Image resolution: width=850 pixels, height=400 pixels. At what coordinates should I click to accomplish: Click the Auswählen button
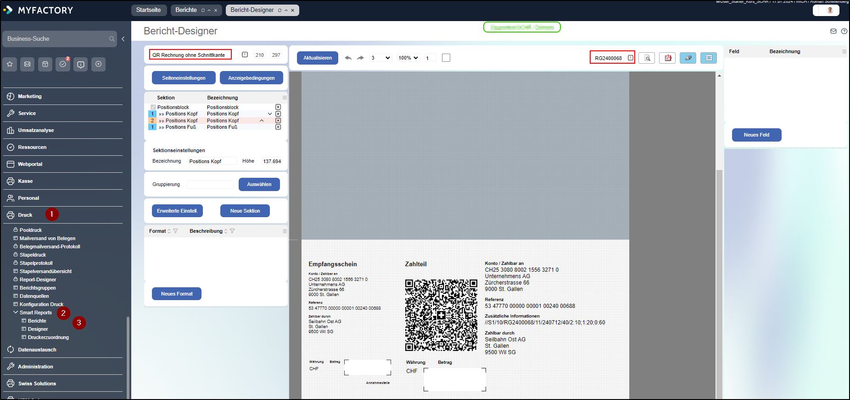click(x=259, y=184)
